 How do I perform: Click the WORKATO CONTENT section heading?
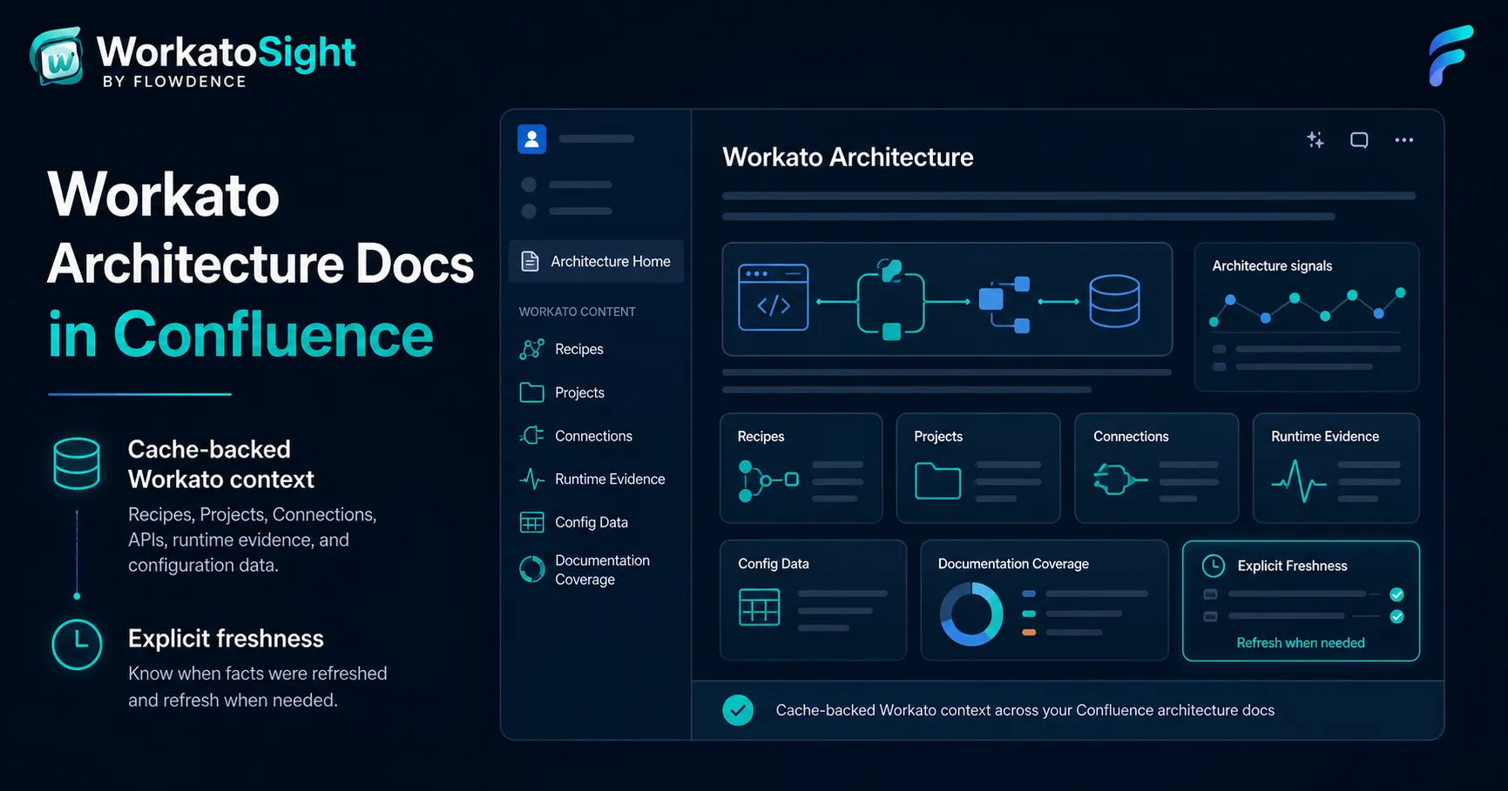click(x=577, y=312)
